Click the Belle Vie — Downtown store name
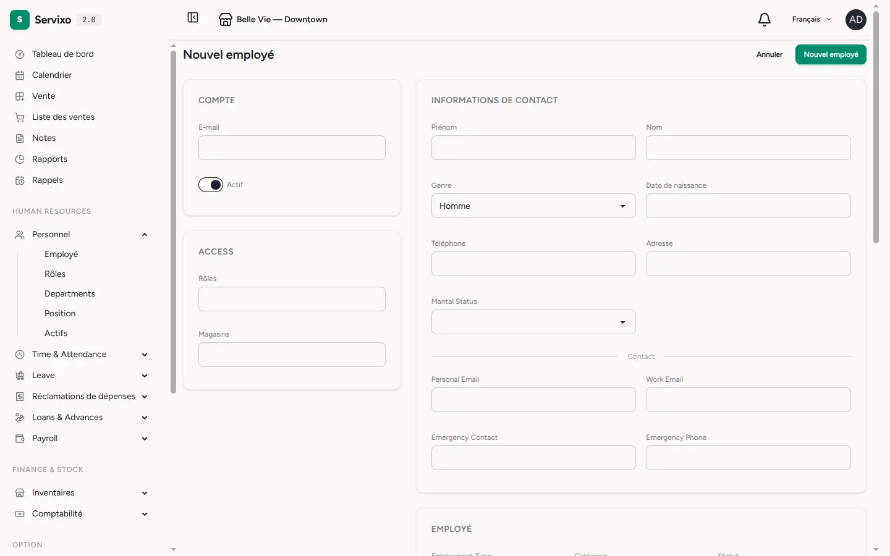Screen dimensions: 890x556 [282, 20]
